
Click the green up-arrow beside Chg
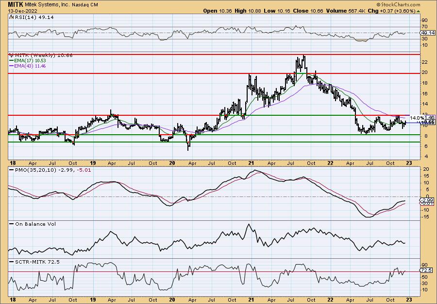[x=419, y=11]
